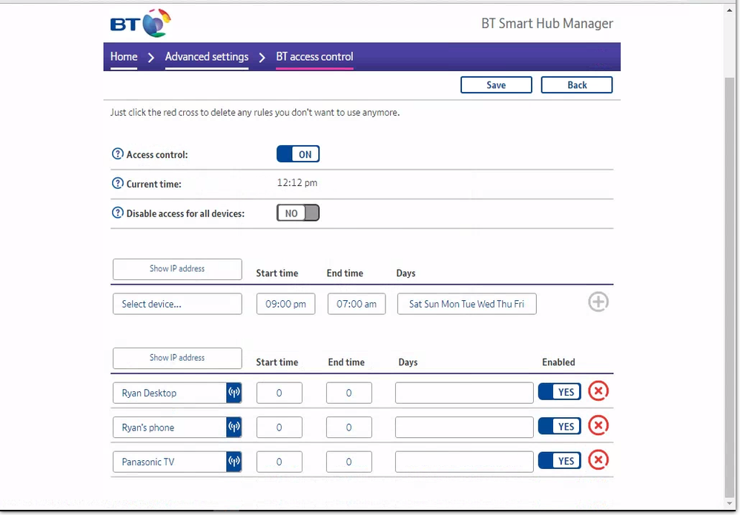Click wireless icon beside Panasonic TV

point(234,461)
